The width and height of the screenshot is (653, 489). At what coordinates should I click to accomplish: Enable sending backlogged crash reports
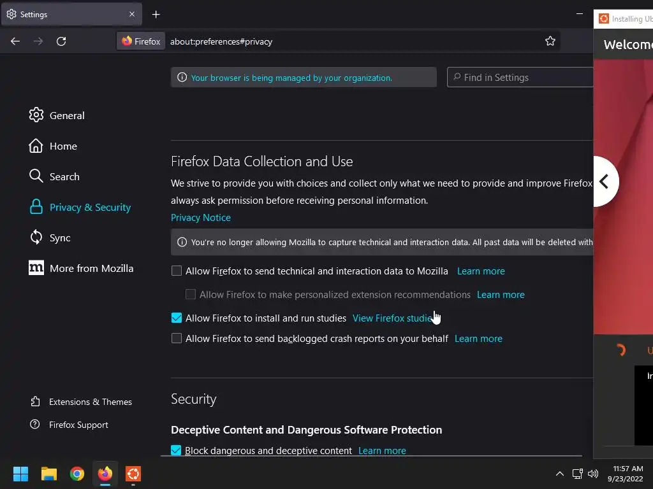[x=177, y=339]
